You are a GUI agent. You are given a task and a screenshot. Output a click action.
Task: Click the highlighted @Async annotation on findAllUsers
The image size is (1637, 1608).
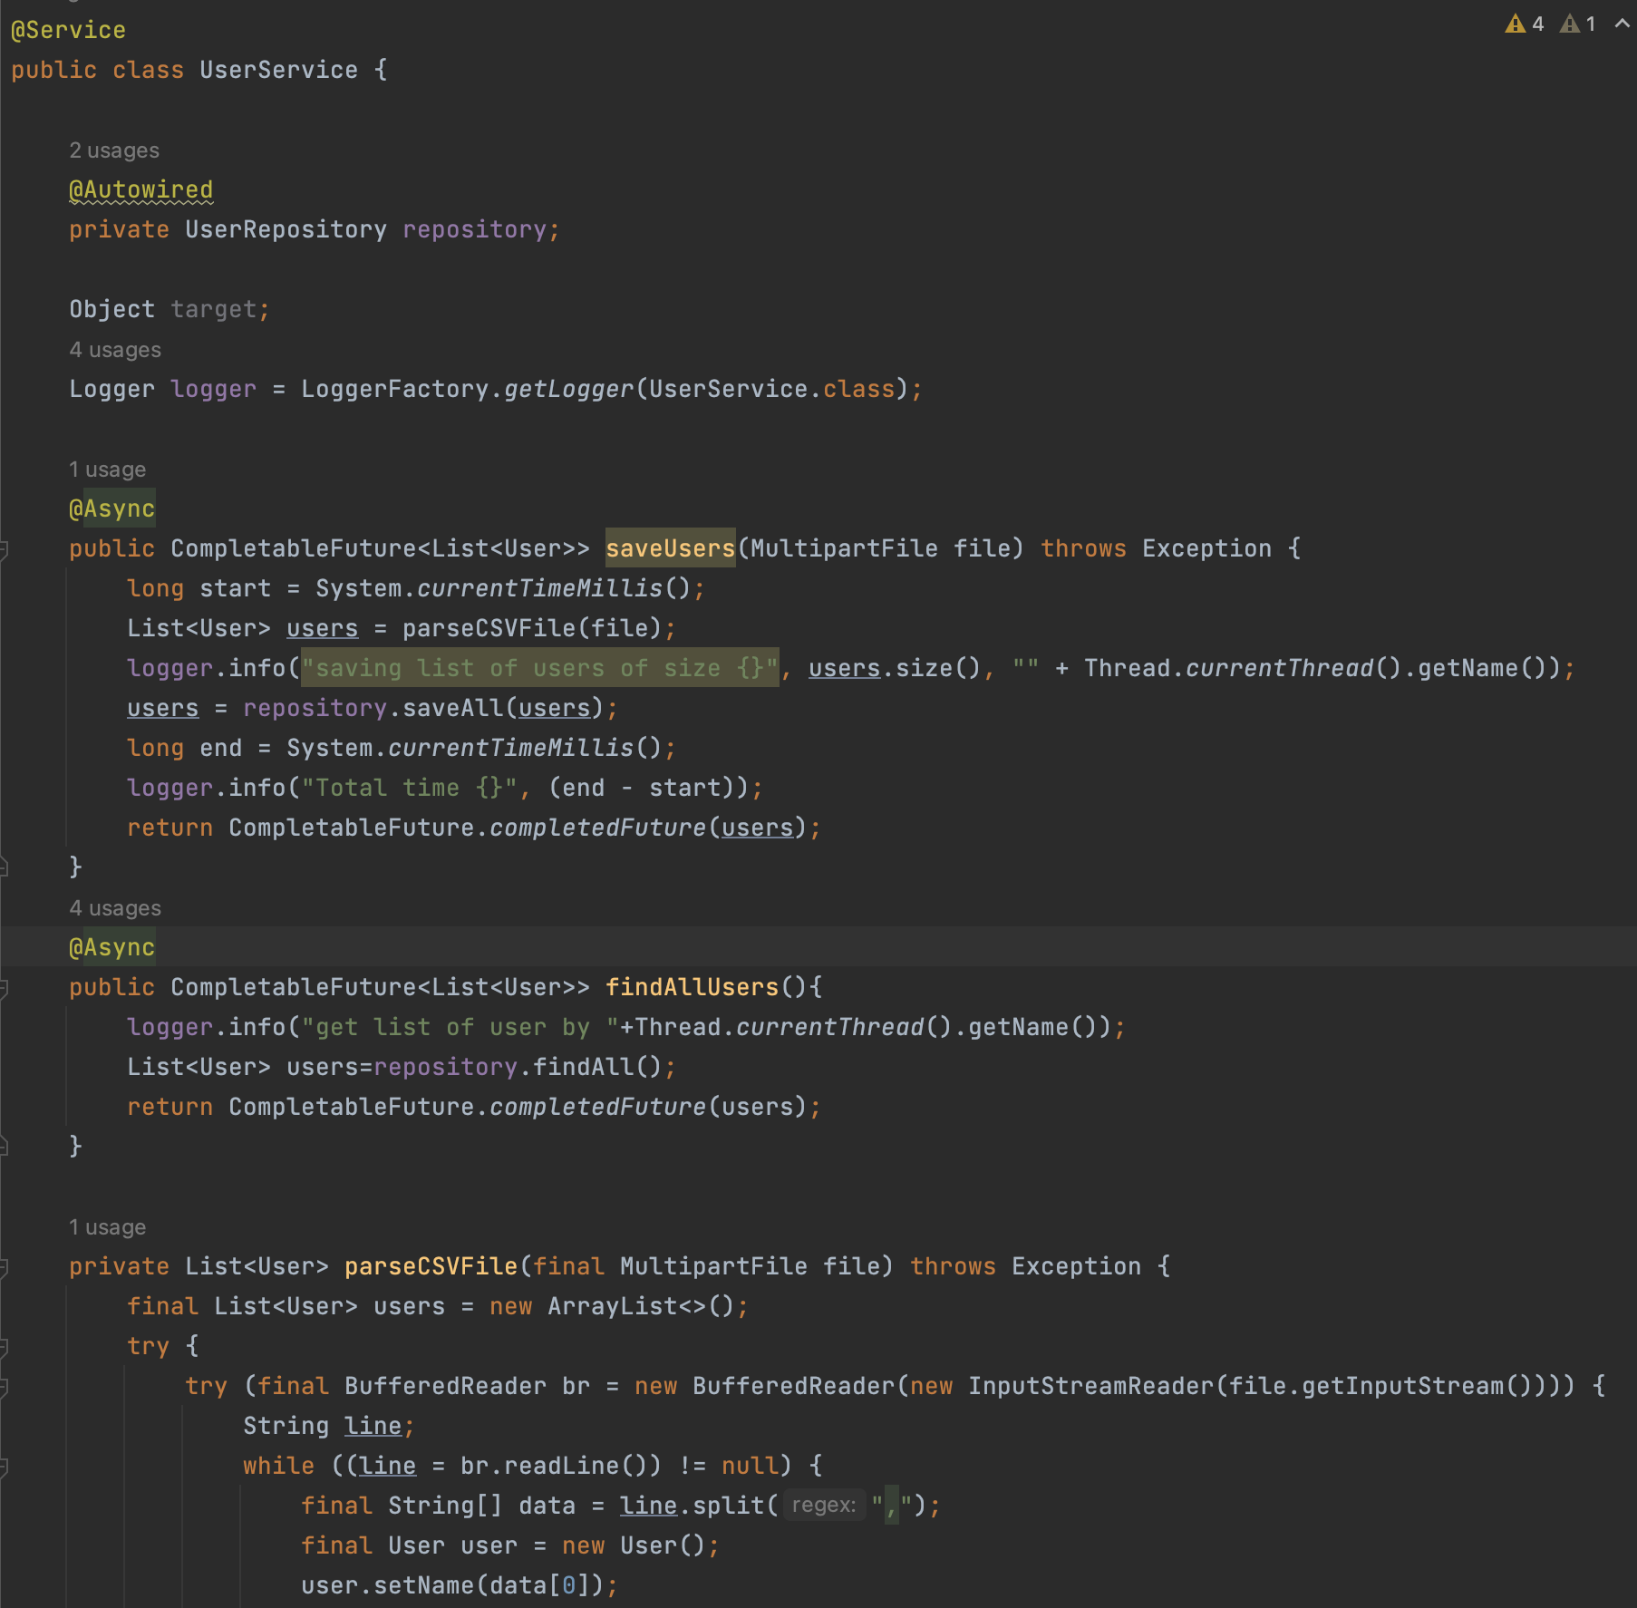(x=113, y=946)
